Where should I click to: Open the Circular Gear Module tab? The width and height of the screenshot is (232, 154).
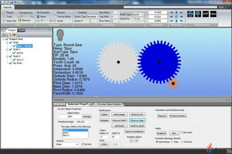tap(109, 104)
